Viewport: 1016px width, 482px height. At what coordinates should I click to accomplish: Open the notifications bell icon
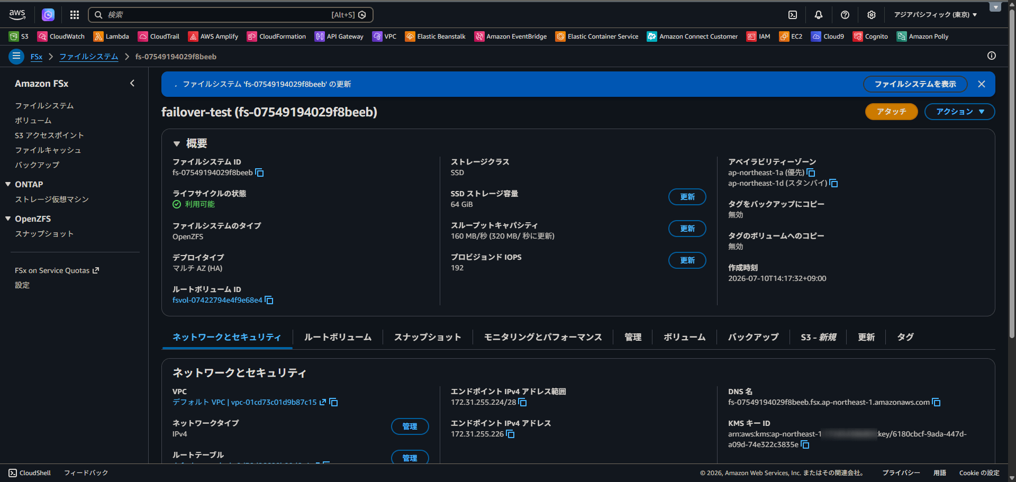click(x=819, y=15)
